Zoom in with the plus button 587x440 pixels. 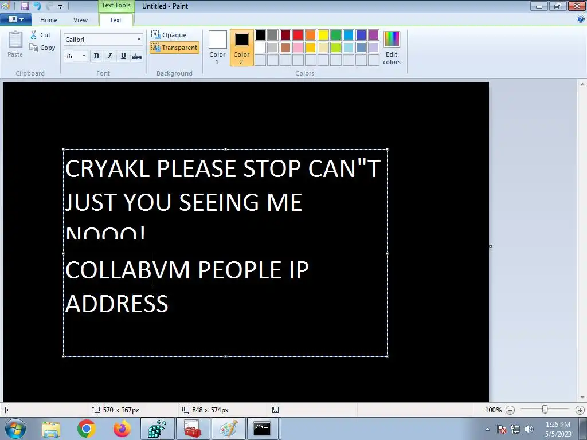[x=580, y=410]
